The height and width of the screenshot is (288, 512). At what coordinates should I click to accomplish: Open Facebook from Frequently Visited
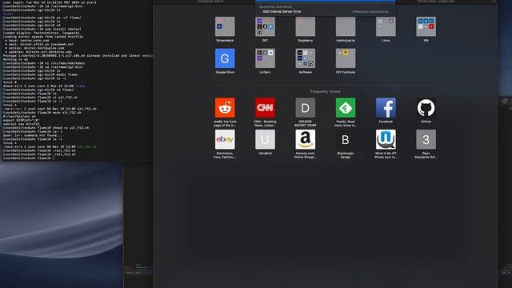click(x=386, y=107)
